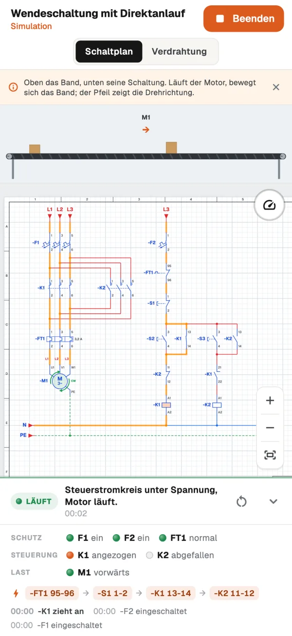Click F2 ein status indicator
Image resolution: width=292 pixels, height=636 pixels.
(x=131, y=538)
